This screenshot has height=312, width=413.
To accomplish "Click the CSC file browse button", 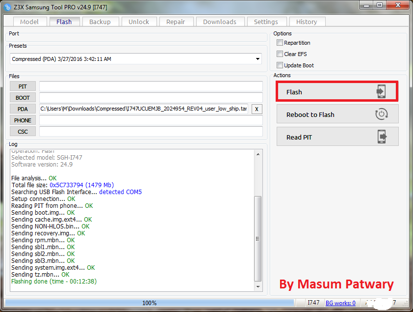I will pos(23,132).
